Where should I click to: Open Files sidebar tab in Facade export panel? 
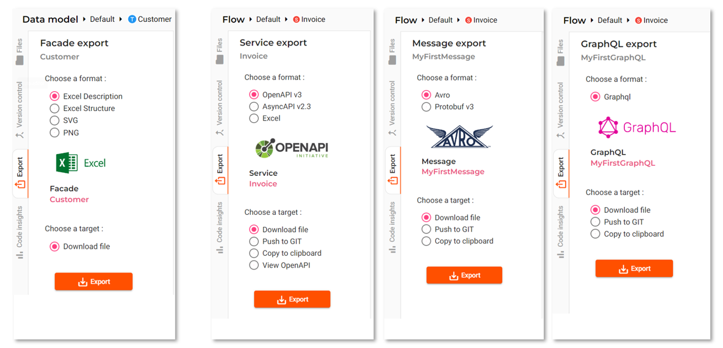pyautogui.click(x=20, y=52)
